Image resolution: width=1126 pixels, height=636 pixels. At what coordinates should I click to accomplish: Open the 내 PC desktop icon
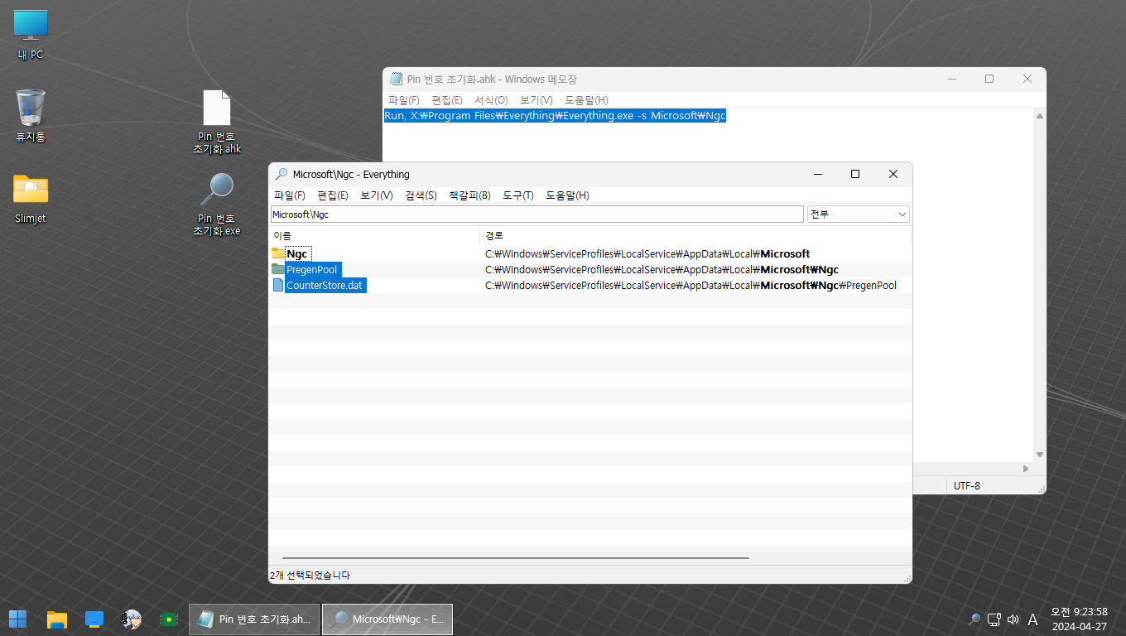31,35
